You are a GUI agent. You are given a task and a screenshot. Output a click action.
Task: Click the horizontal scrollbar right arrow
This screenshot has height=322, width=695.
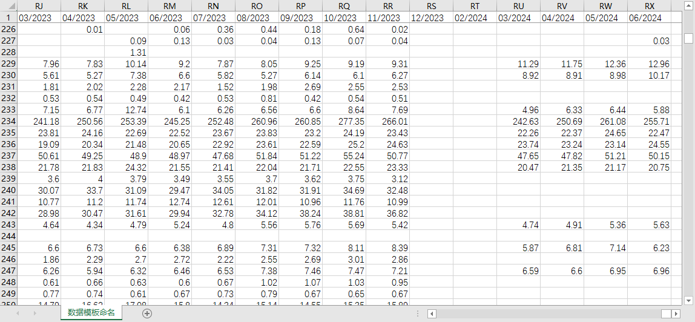pyautogui.click(x=676, y=314)
